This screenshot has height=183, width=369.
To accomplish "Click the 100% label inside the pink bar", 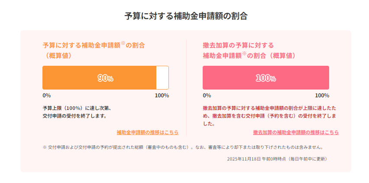I will [x=265, y=78].
